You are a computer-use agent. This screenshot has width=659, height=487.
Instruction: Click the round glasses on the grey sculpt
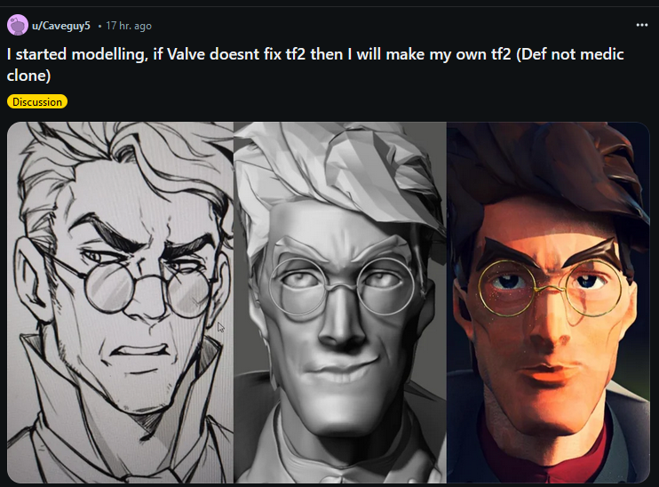coord(342,286)
